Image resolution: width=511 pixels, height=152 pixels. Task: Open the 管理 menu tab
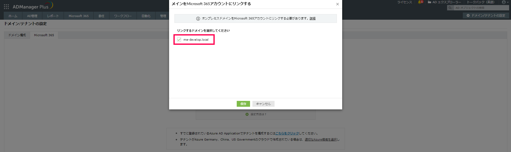163,16
